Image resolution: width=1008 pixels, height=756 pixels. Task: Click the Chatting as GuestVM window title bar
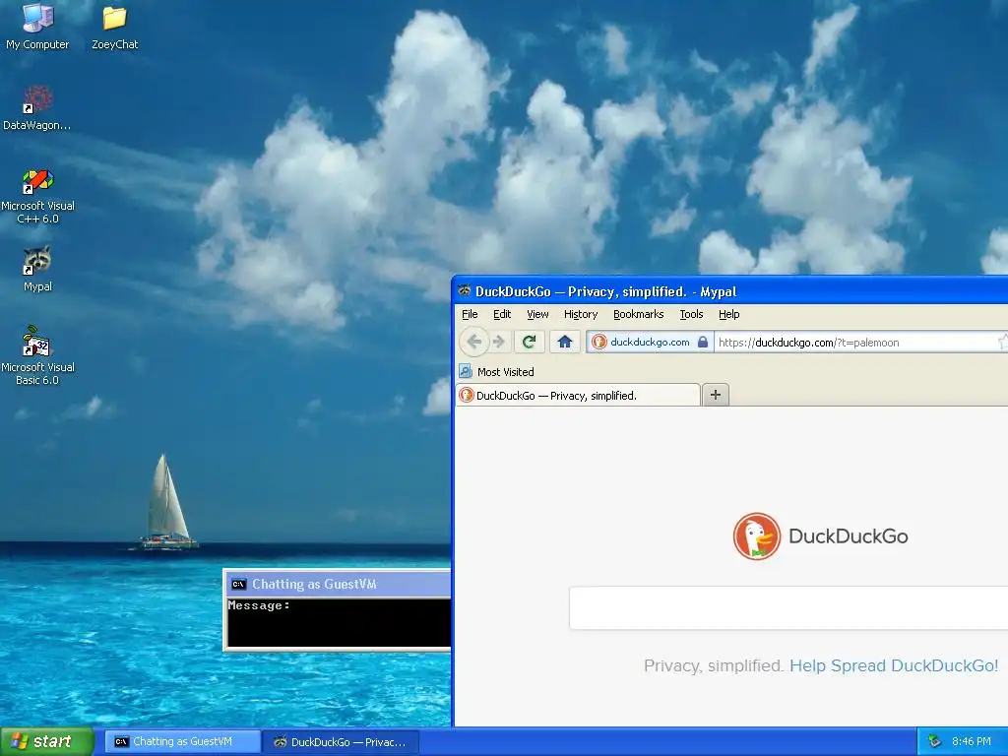[337, 584]
